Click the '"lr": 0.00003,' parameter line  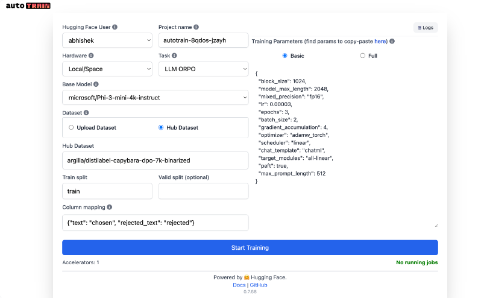tap(275, 104)
